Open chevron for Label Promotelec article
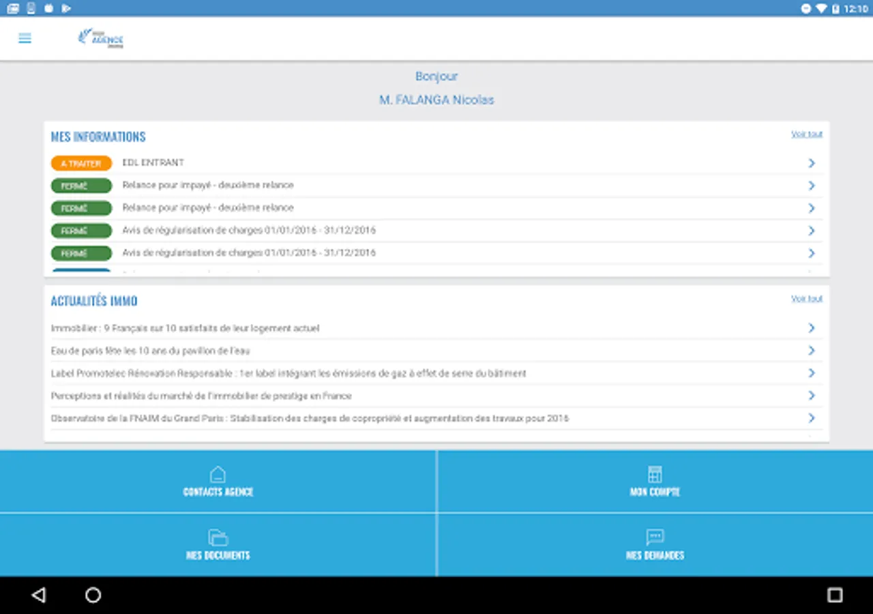The image size is (873, 614). [812, 373]
